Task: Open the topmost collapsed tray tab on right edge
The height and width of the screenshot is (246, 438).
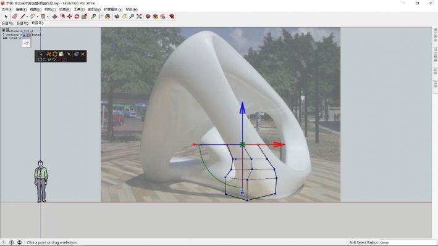Action: 435,35
